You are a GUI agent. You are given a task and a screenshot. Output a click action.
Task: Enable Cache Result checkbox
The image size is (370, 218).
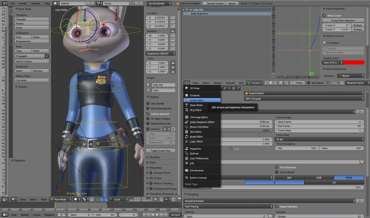[277, 172]
